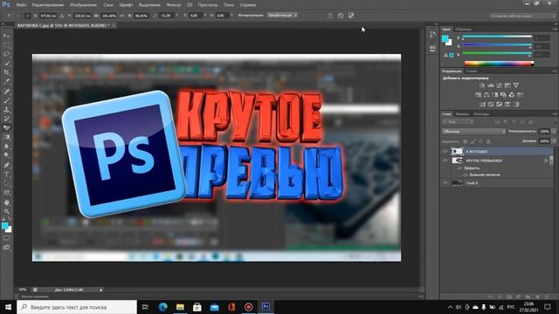Open the Color panel options menu

(555, 29)
